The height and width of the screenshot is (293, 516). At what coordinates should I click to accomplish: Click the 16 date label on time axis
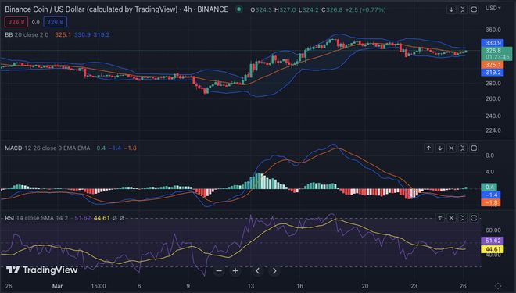click(299, 286)
